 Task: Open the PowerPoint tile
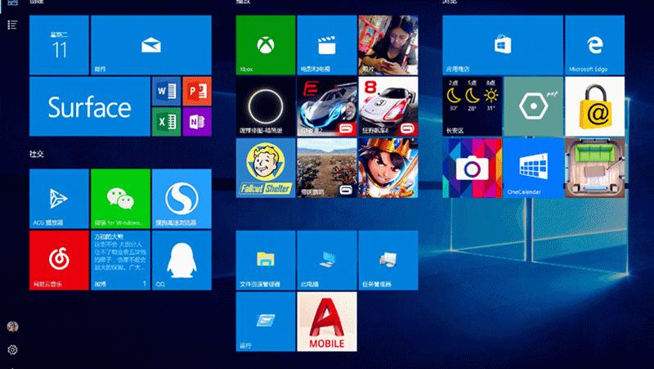click(x=197, y=91)
